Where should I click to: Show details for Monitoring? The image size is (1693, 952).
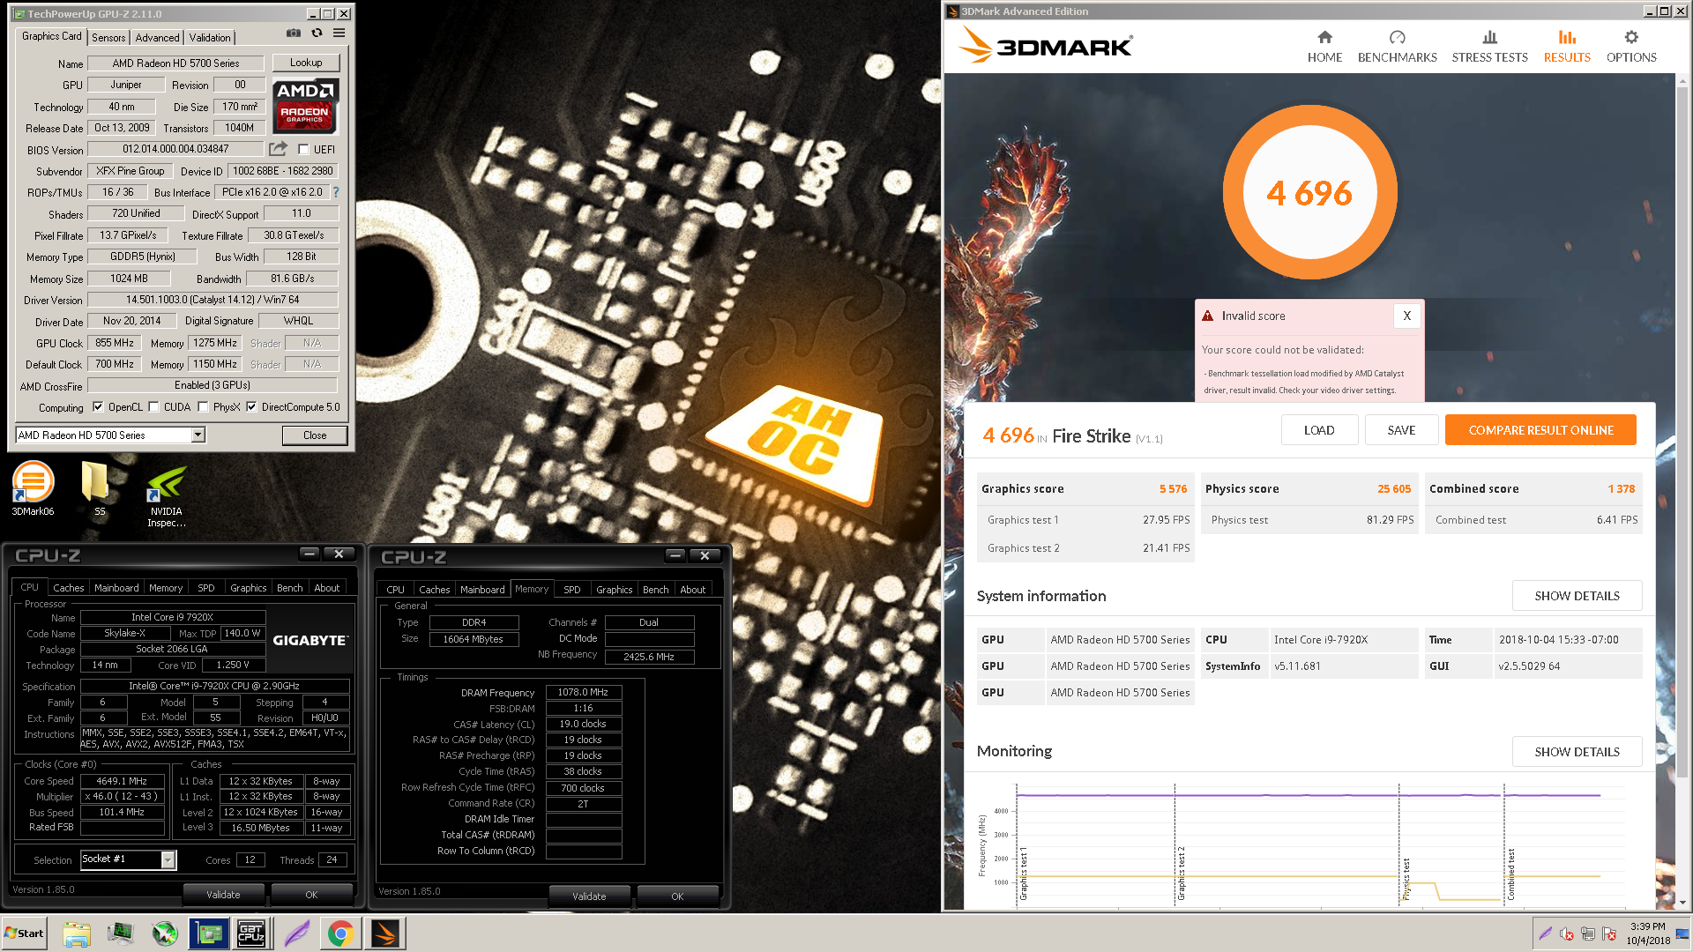pyautogui.click(x=1577, y=752)
